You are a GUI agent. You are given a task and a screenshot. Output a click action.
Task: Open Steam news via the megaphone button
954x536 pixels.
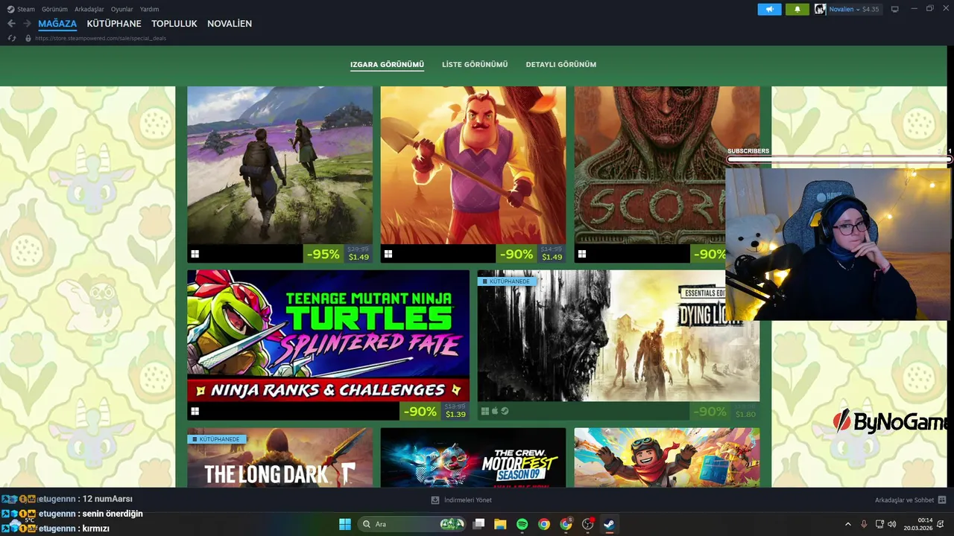tap(769, 9)
